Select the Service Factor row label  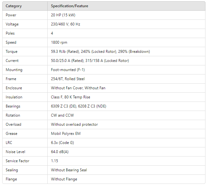pyautogui.click(x=17, y=161)
